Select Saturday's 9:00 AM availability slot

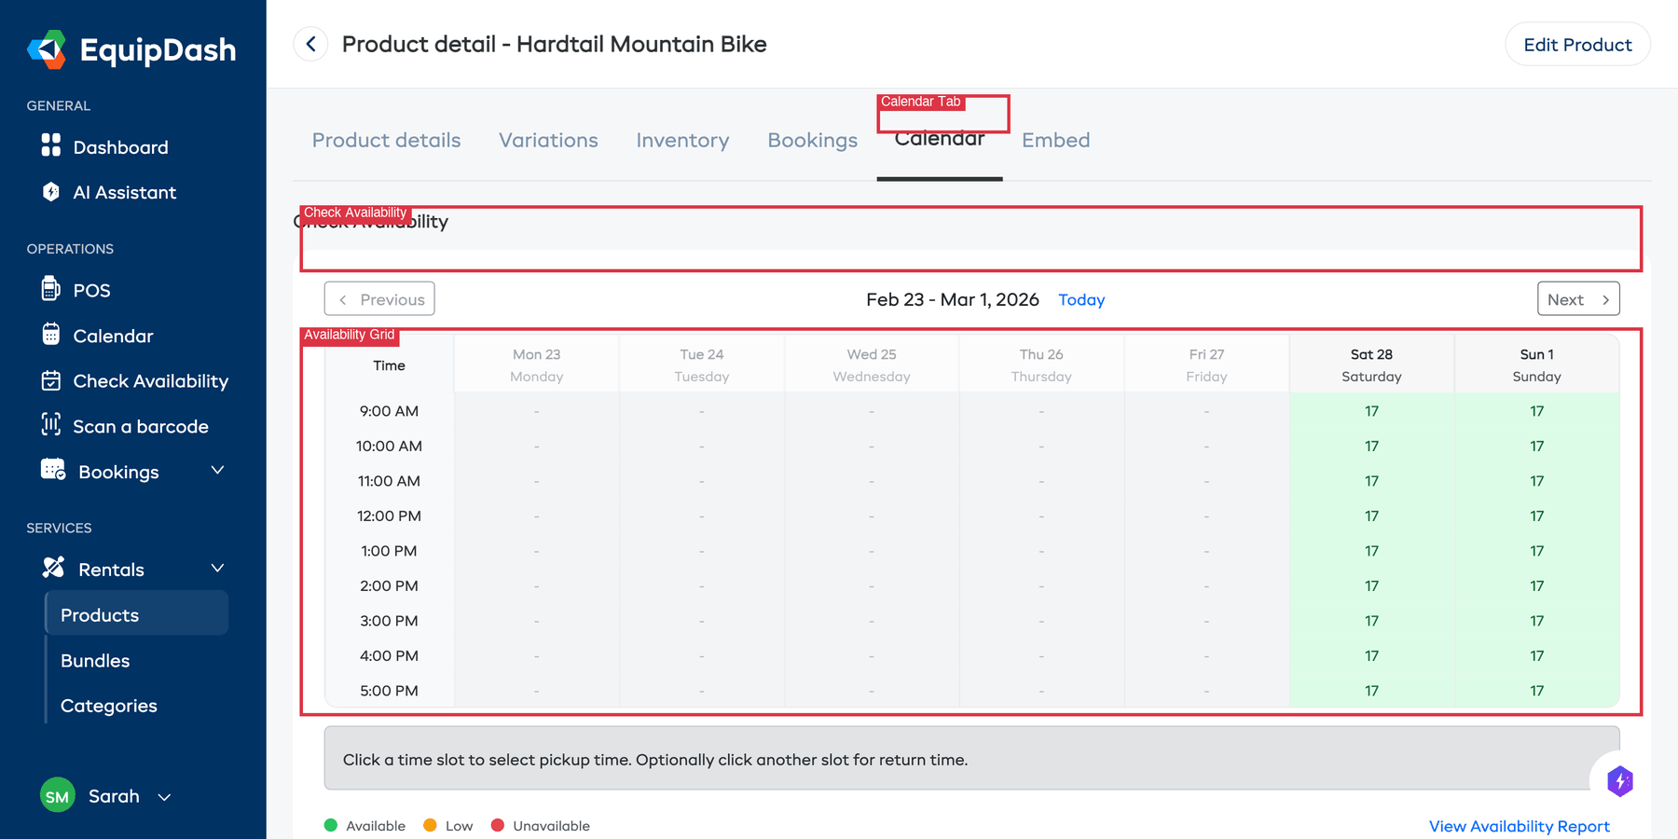pos(1370,410)
